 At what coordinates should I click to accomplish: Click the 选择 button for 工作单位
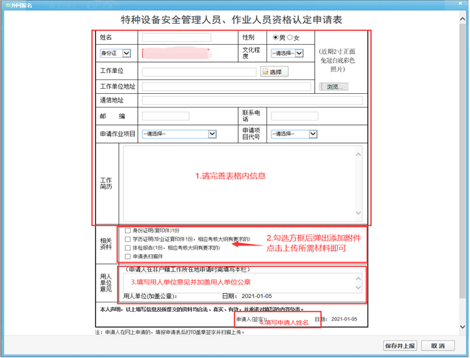pos(274,72)
